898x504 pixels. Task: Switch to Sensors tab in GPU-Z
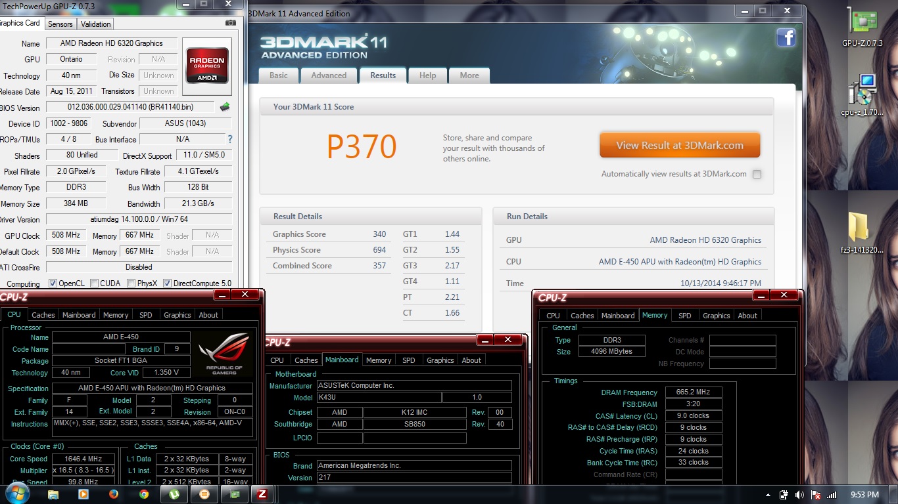click(x=60, y=24)
